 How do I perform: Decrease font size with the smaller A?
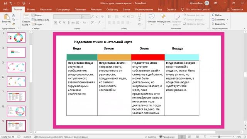[97, 17]
